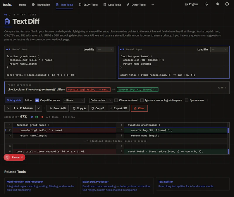Click the Copy A button
Viewport: 234px width, 197px height.
pyautogui.click(x=79, y=108)
